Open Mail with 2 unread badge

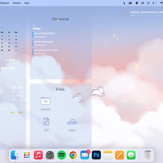point(85,155)
